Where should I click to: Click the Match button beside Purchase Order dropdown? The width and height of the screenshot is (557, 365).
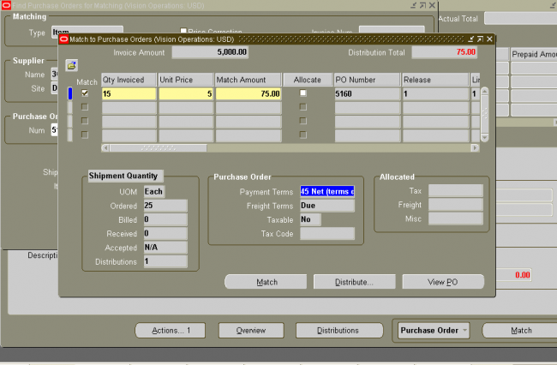pos(519,331)
